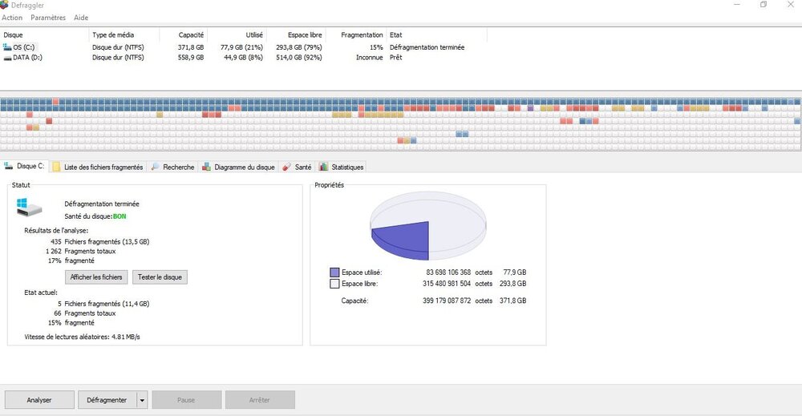Click the Analyser button

pos(39,400)
